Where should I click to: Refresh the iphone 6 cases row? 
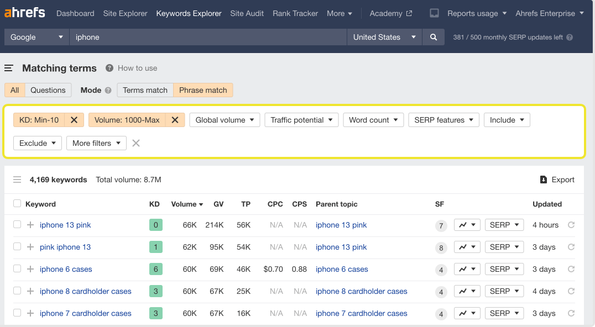(571, 269)
